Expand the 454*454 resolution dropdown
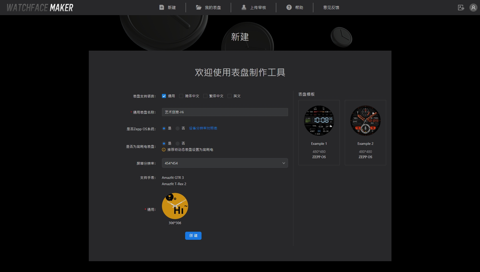 pyautogui.click(x=224, y=163)
